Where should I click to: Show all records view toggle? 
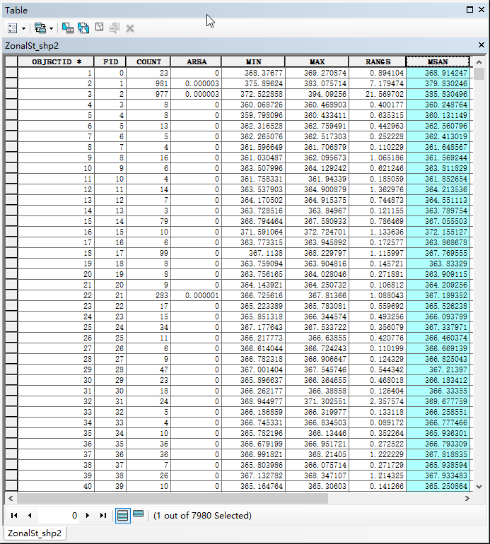(x=122, y=516)
